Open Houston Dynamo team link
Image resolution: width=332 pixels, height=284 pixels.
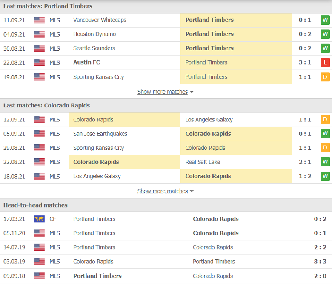pyautogui.click(x=94, y=34)
